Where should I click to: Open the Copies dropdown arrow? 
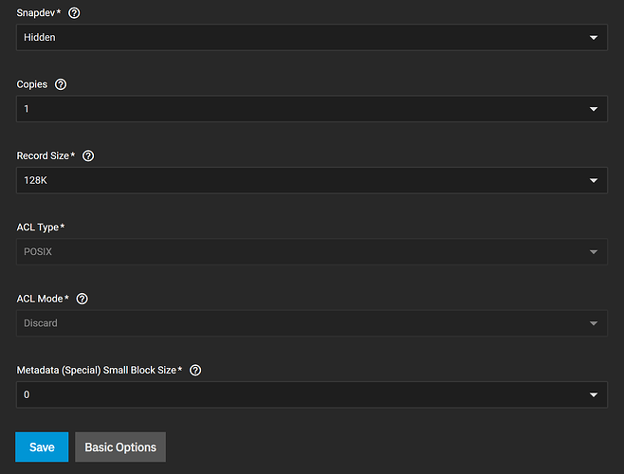point(594,109)
